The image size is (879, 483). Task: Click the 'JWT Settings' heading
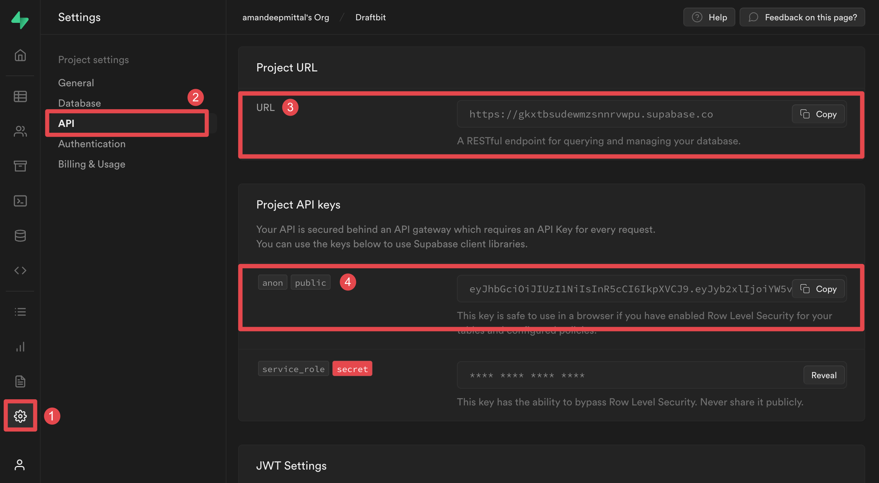pyautogui.click(x=291, y=466)
